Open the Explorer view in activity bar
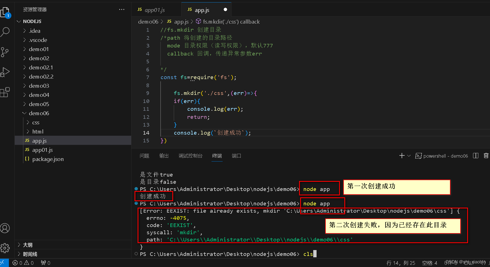The width and height of the screenshot is (490, 267). [5, 12]
